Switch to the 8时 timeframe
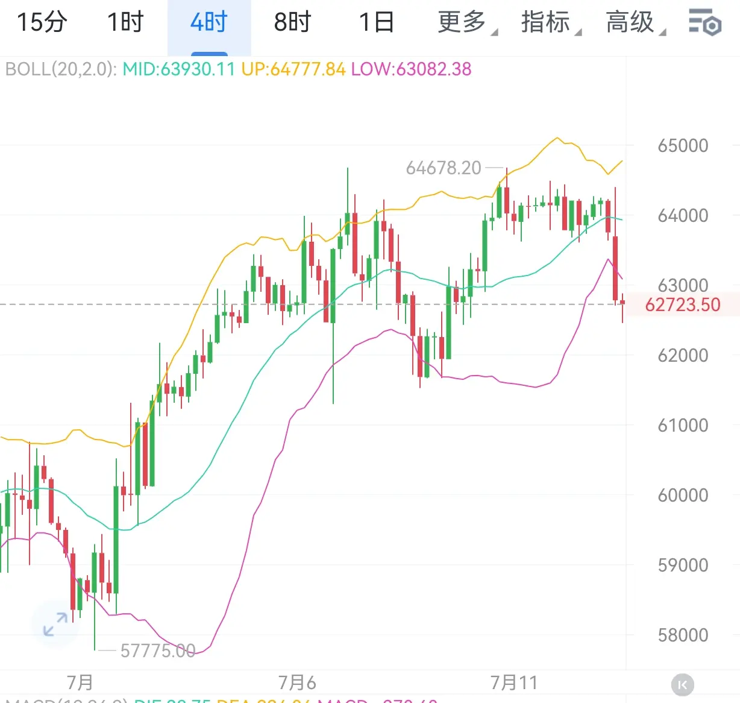Image resolution: width=740 pixels, height=703 pixels. 292,22
